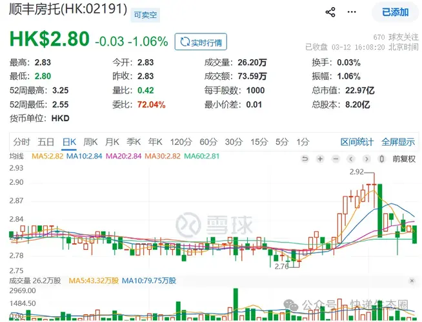Select the 1分 interval tab
This screenshot has height=322, width=422.
303,142
